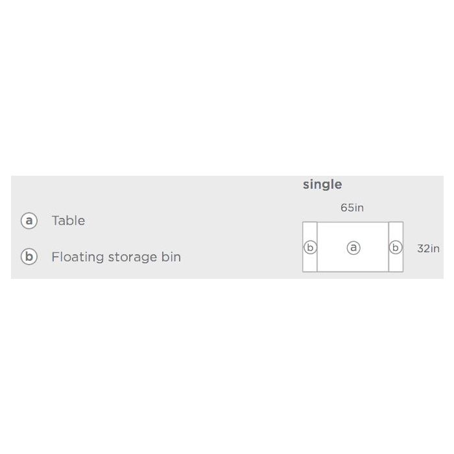
Task: Click the legend's circled "b" icon
Action: click(x=29, y=257)
